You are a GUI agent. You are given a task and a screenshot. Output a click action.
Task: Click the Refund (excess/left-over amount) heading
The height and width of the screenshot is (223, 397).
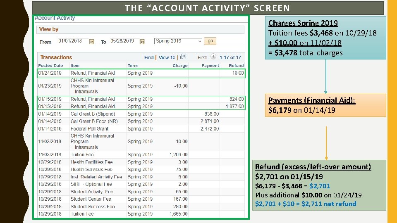[313, 167]
